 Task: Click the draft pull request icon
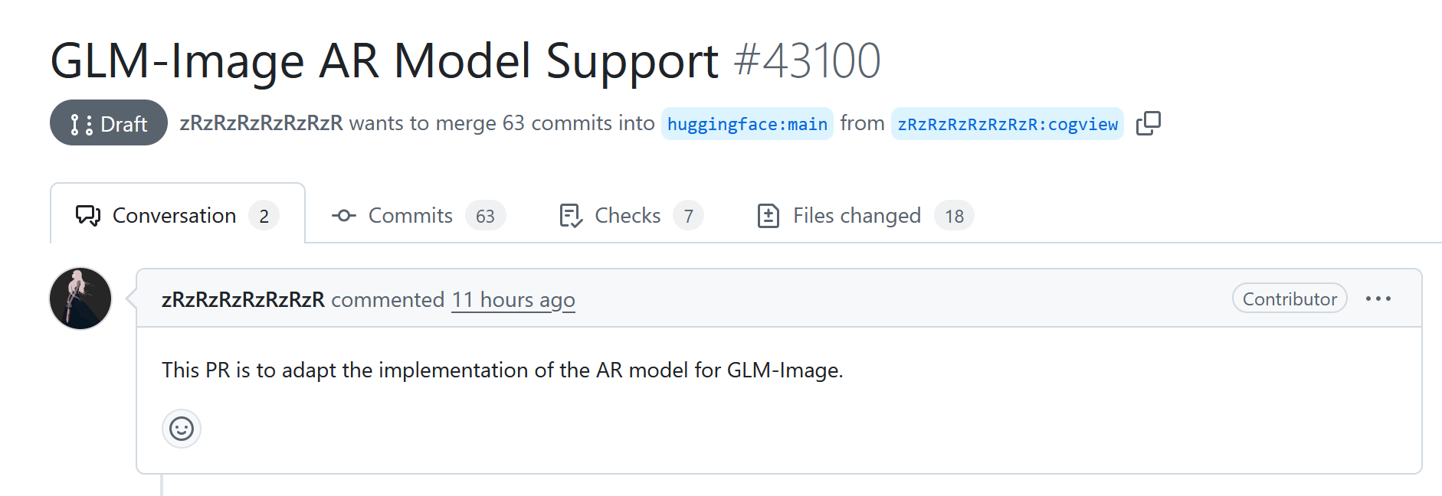point(81,124)
